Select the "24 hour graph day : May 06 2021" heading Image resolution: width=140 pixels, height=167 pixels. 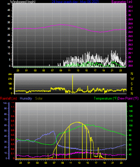coord(75,2)
